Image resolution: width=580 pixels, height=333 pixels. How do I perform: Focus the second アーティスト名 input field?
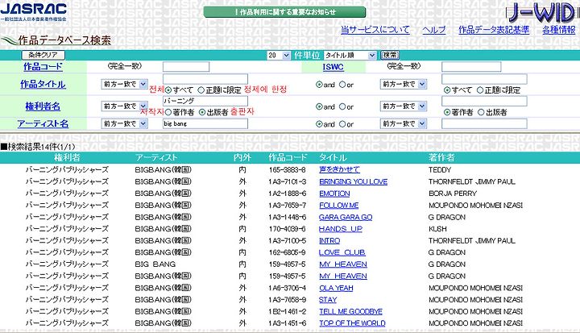tap(484, 123)
